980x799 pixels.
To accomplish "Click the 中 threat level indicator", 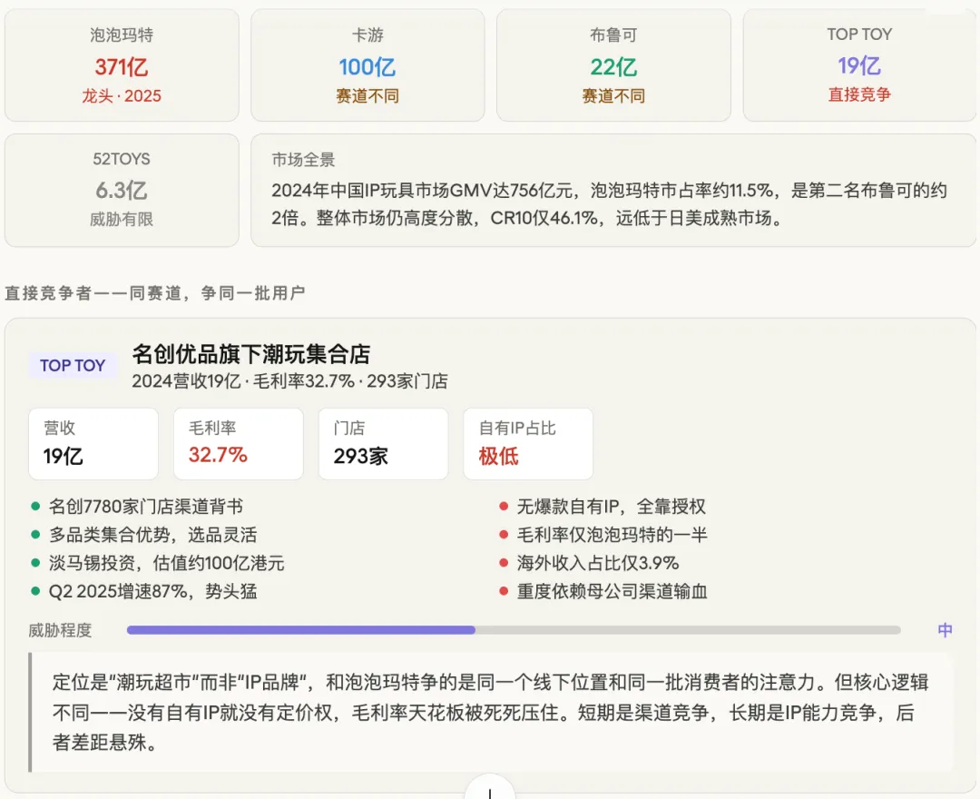I will pos(945,630).
